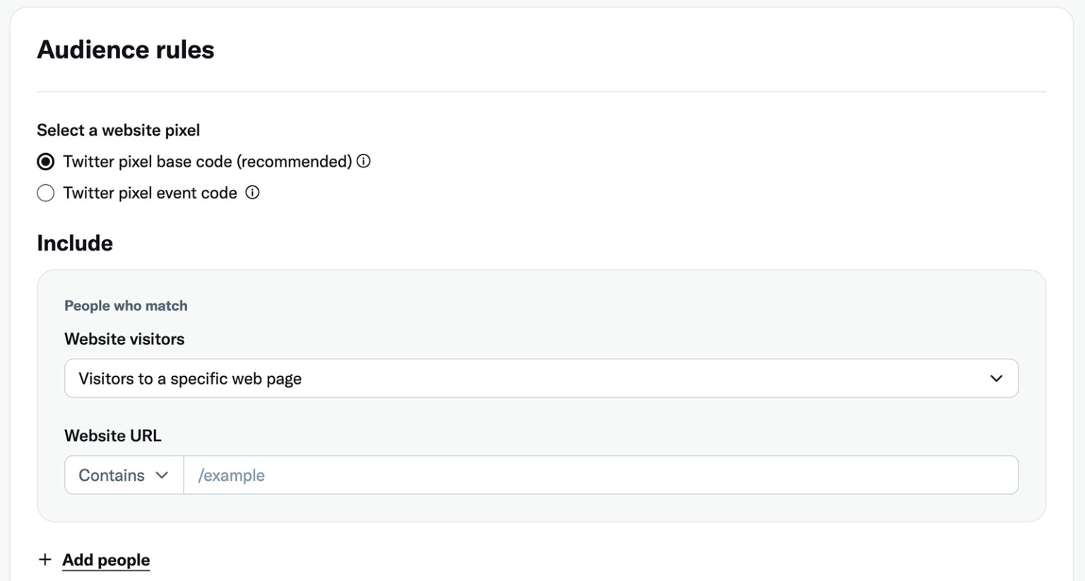
Task: Click the small chevron next to Contains
Action: tap(162, 475)
